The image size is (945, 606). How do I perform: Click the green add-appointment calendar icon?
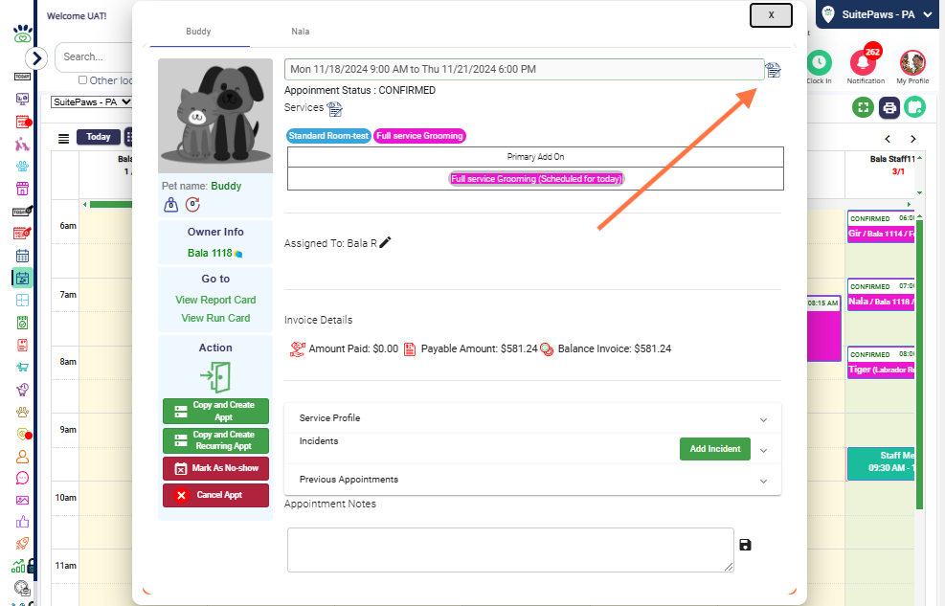(915, 108)
